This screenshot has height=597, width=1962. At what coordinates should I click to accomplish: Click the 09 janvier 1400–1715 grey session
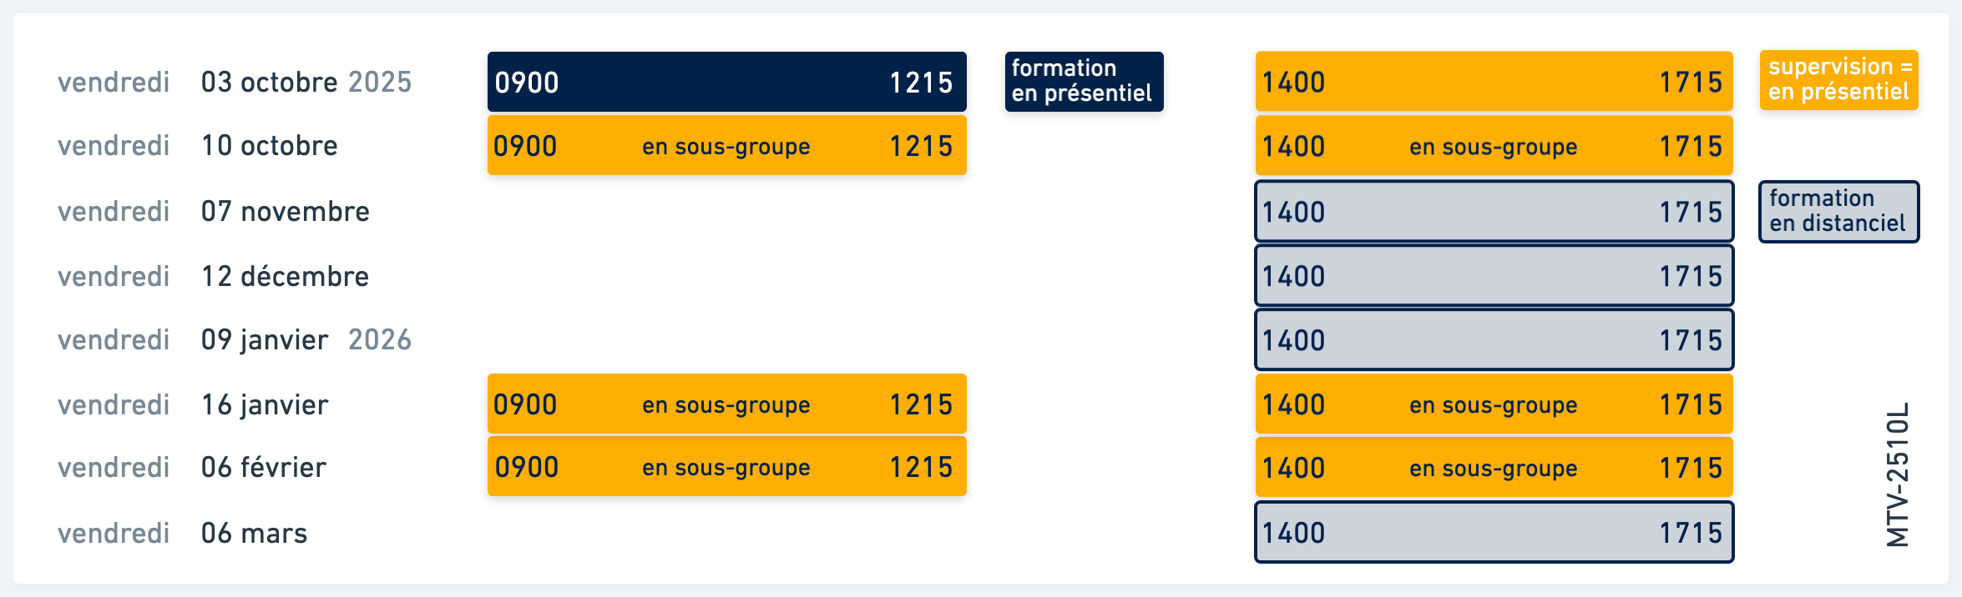click(1494, 340)
